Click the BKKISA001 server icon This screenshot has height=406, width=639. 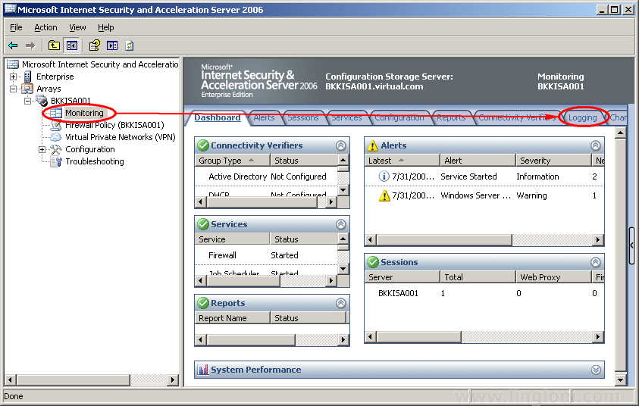[42, 101]
